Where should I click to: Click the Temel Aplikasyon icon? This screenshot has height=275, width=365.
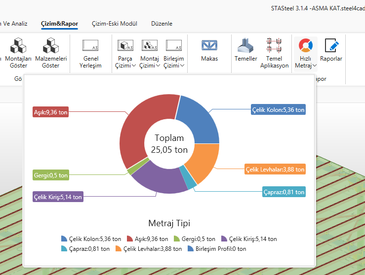[274, 46]
